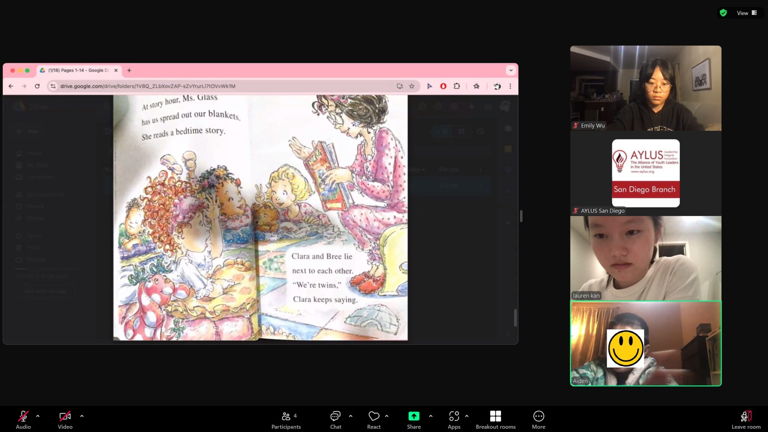The width and height of the screenshot is (768, 432).
Task: Click the Drive address bar URL
Action: (148, 86)
